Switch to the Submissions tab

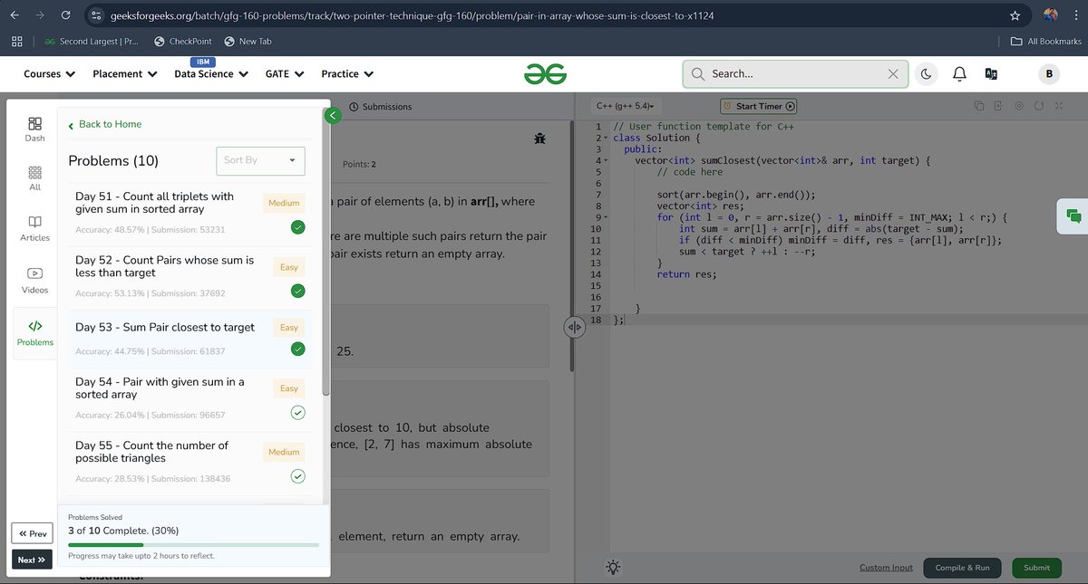(x=380, y=107)
